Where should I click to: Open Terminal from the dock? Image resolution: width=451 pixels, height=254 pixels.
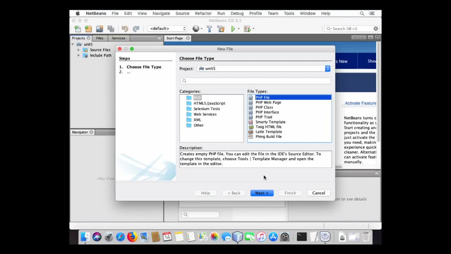[302, 236]
